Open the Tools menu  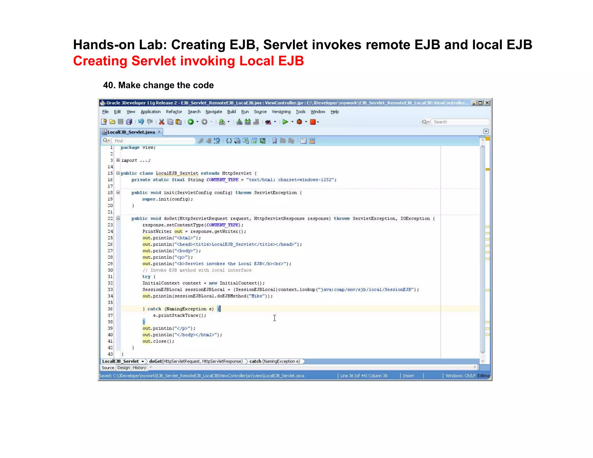coord(301,112)
